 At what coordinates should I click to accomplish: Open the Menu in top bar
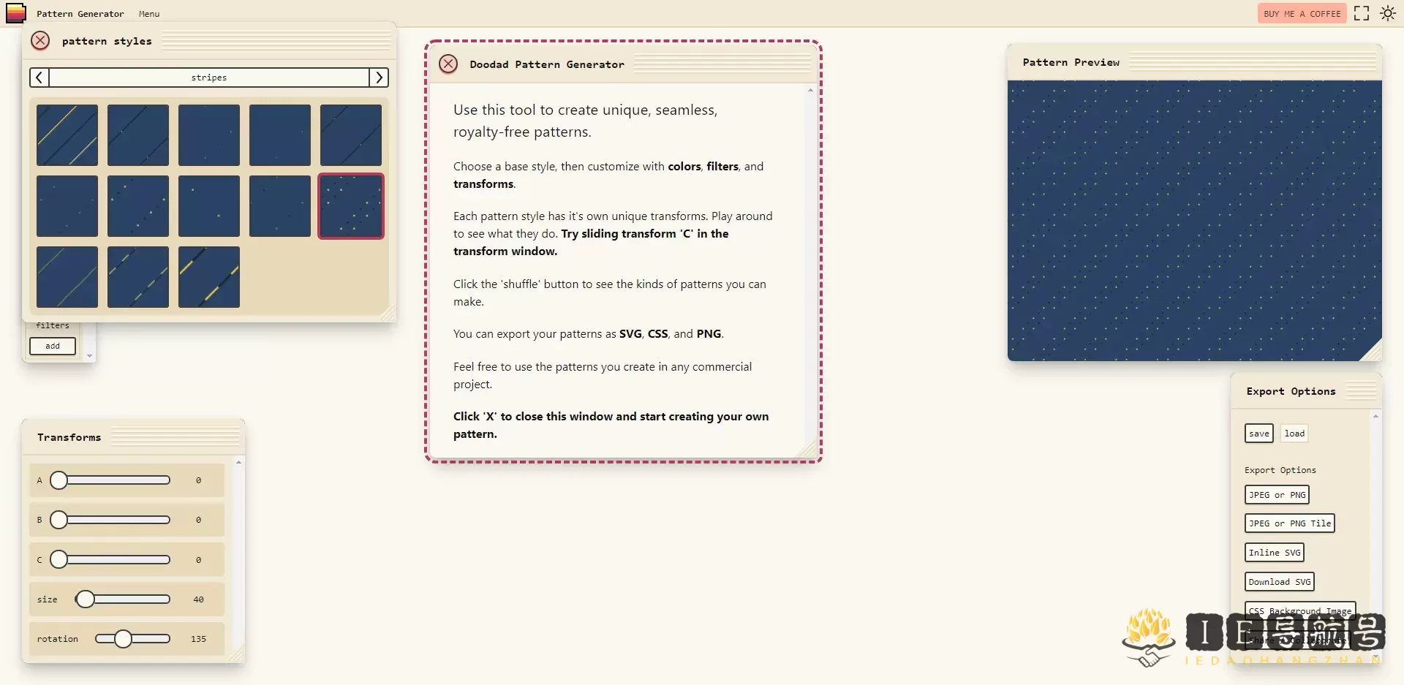(149, 14)
